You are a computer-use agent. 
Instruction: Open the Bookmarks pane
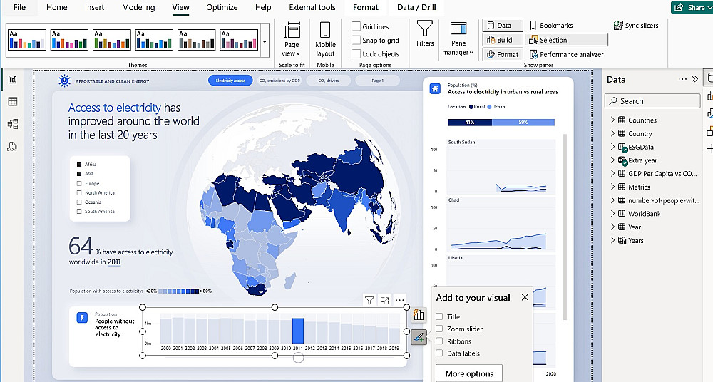click(x=550, y=26)
